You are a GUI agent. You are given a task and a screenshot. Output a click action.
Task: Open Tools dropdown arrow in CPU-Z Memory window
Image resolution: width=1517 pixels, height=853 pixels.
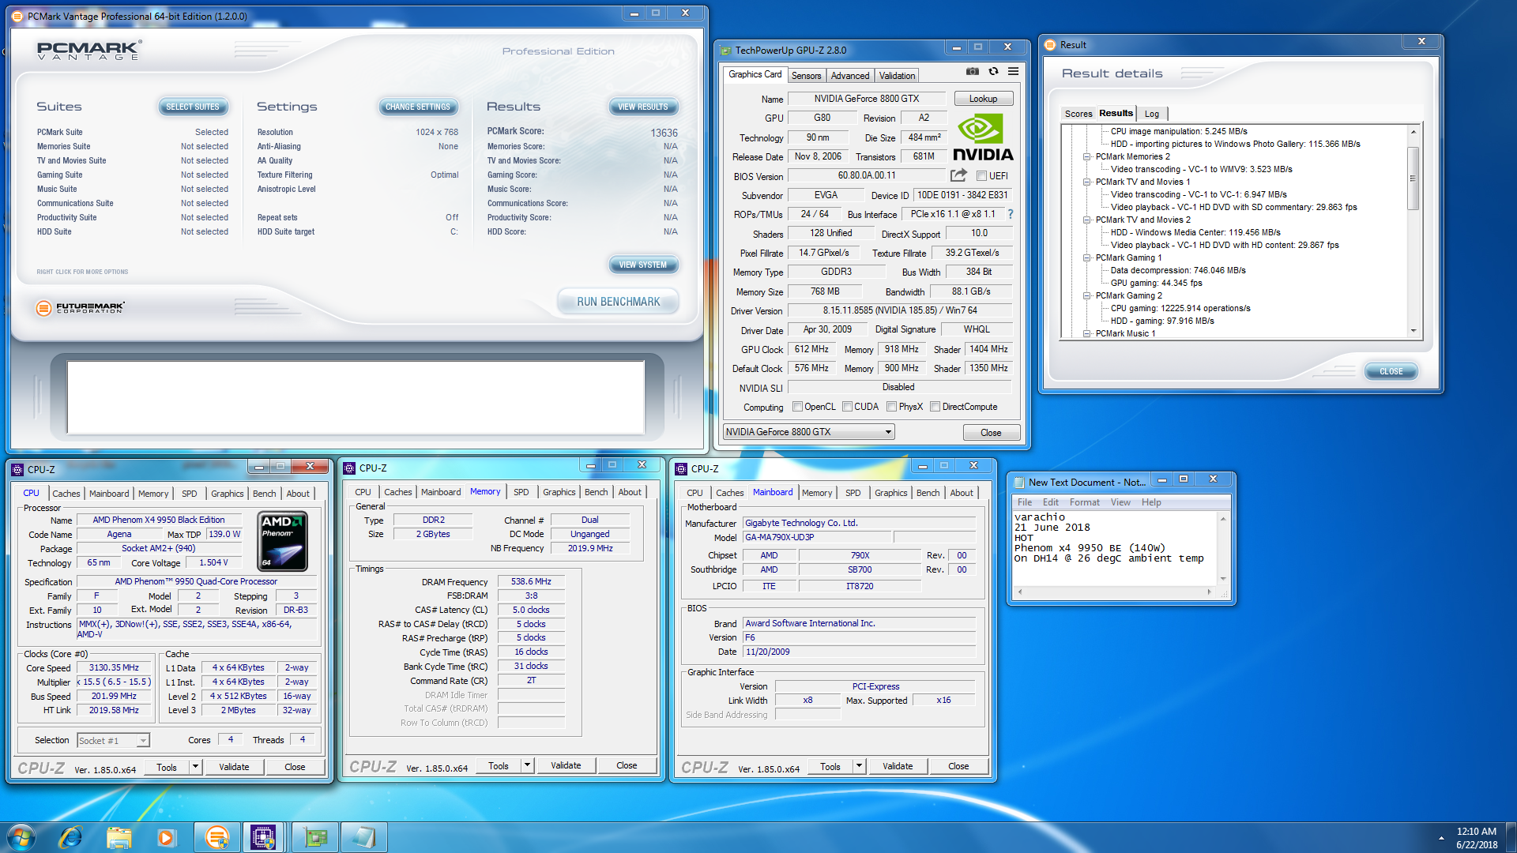[x=527, y=765]
